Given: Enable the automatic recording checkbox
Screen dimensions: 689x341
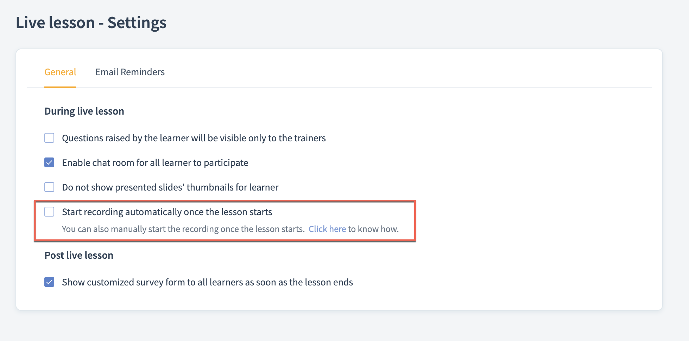Looking at the screenshot, I should pyautogui.click(x=49, y=212).
